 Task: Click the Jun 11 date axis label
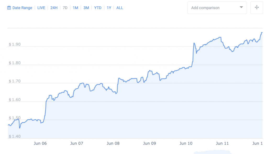222,144
